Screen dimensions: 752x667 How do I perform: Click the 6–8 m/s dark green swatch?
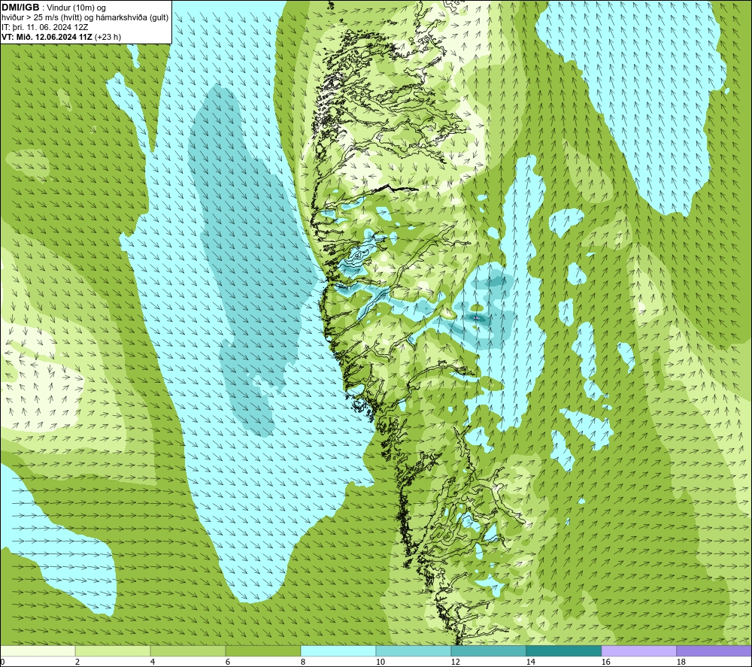262,650
